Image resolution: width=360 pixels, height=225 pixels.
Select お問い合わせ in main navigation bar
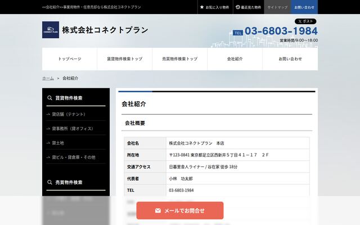(x=290, y=59)
